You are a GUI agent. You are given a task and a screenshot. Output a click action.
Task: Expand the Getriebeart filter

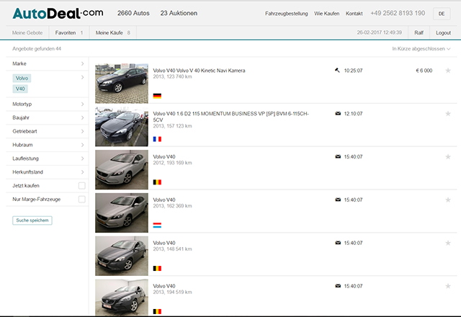click(x=47, y=131)
